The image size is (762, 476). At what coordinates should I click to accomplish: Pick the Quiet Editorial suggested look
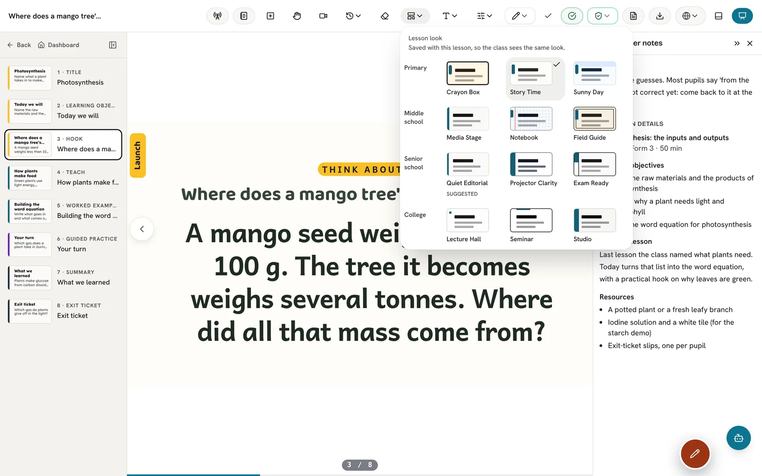(x=468, y=174)
